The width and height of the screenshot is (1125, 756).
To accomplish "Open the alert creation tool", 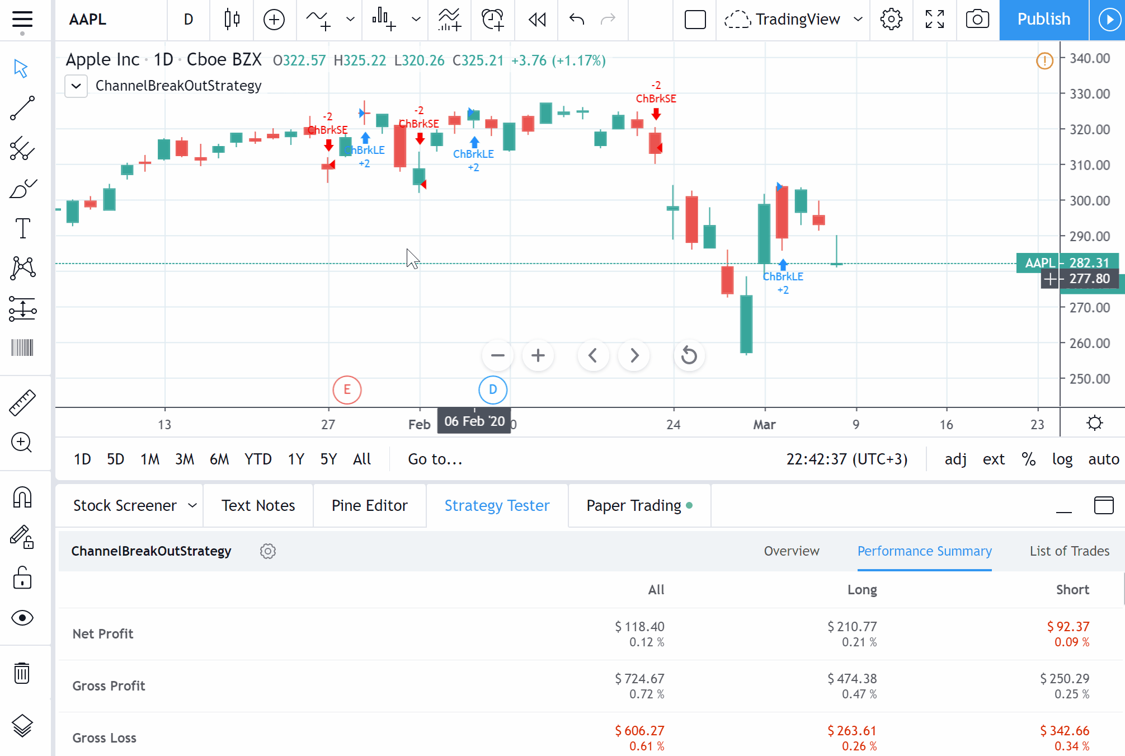I will tap(492, 20).
